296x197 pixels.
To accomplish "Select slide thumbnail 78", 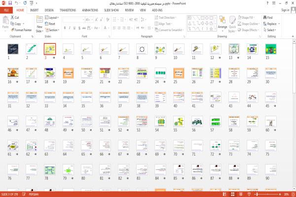I will [50, 169].
